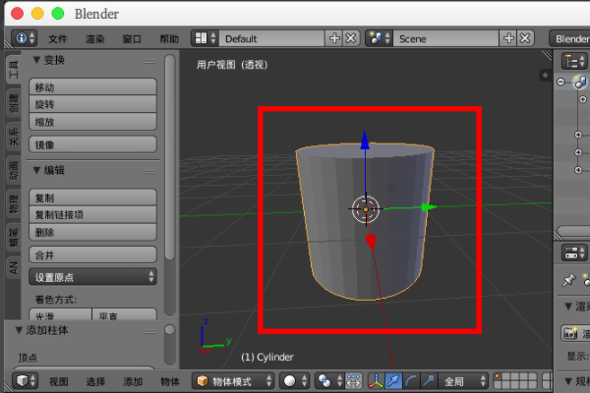The height and width of the screenshot is (393, 590).
Task: Open the scene browser icon
Action: pyautogui.click(x=380, y=38)
